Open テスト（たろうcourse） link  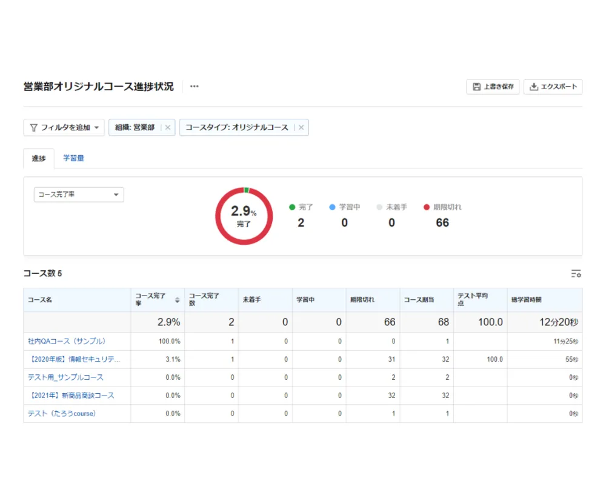tap(62, 414)
